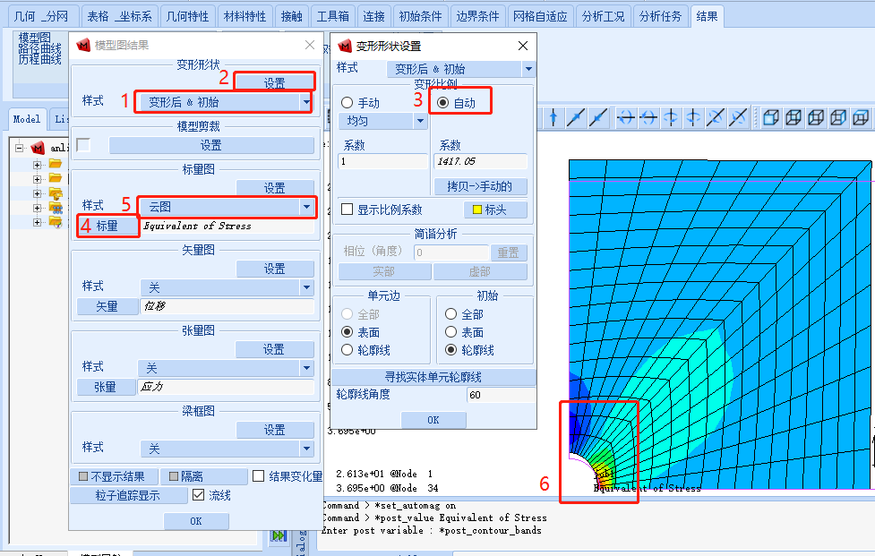
Task: Open the 变形形状 样式 dropdown in 模型图结果
Action: pyautogui.click(x=307, y=102)
